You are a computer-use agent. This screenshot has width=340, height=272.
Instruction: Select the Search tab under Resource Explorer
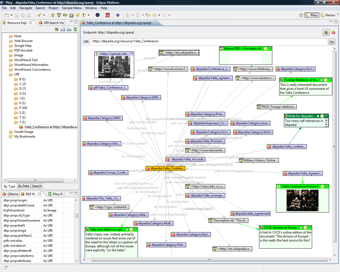37,186
